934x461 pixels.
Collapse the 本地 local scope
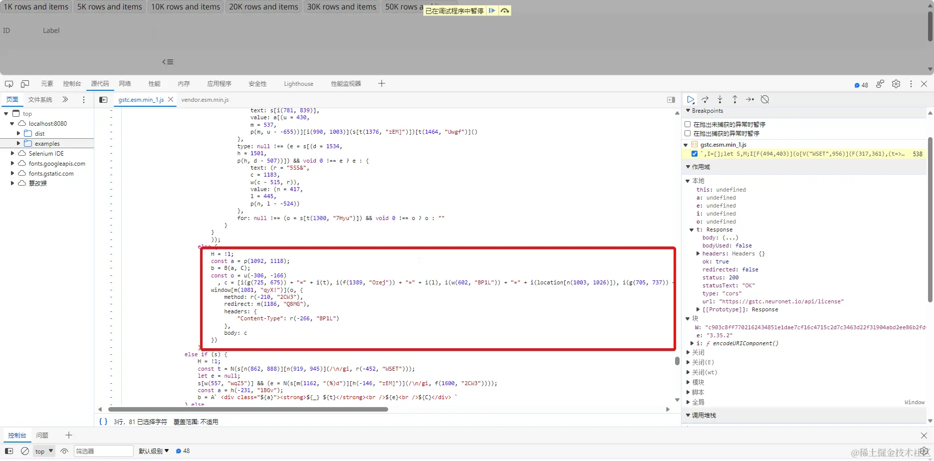(688, 181)
